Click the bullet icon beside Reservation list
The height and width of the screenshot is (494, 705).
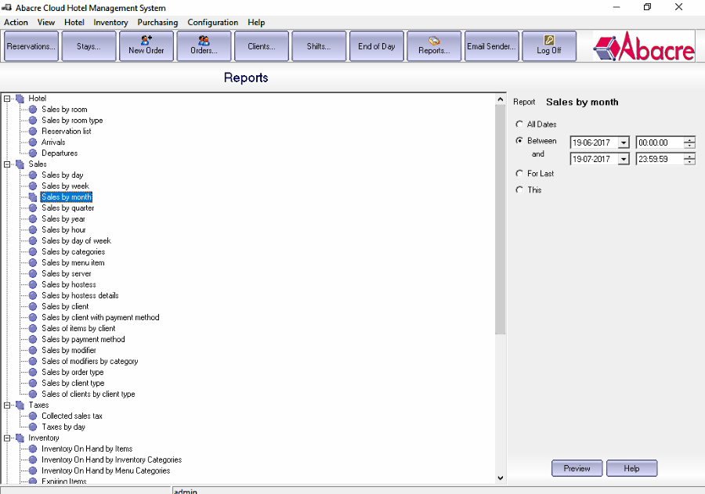pos(33,132)
